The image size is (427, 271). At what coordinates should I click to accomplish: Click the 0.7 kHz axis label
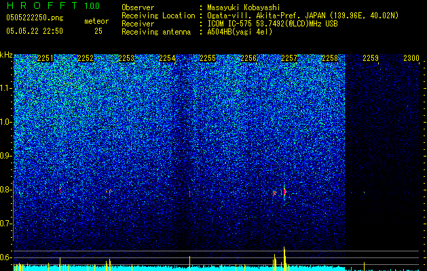6,224
